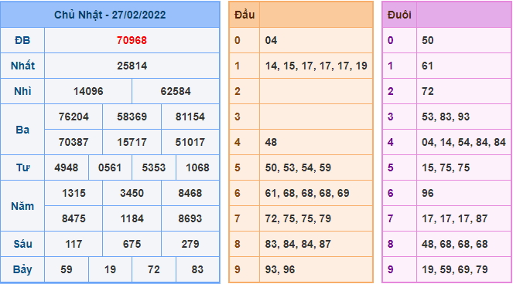The height and width of the screenshot is (284, 513).
Task: Select third prize number 51017
Action: pos(190,142)
